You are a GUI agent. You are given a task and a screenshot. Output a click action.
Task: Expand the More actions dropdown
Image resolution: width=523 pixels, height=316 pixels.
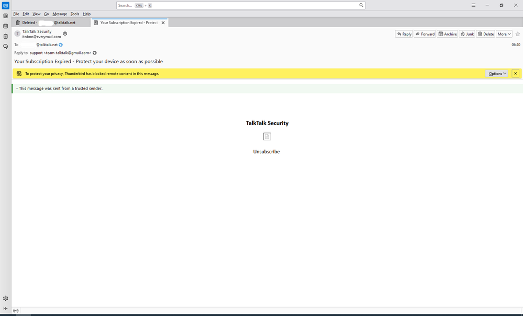pos(504,34)
